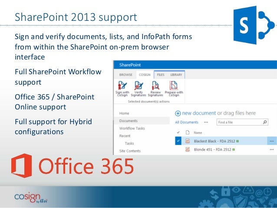277x208 pixels.
Task: Click Recent in left navigation
Action: coord(125,136)
